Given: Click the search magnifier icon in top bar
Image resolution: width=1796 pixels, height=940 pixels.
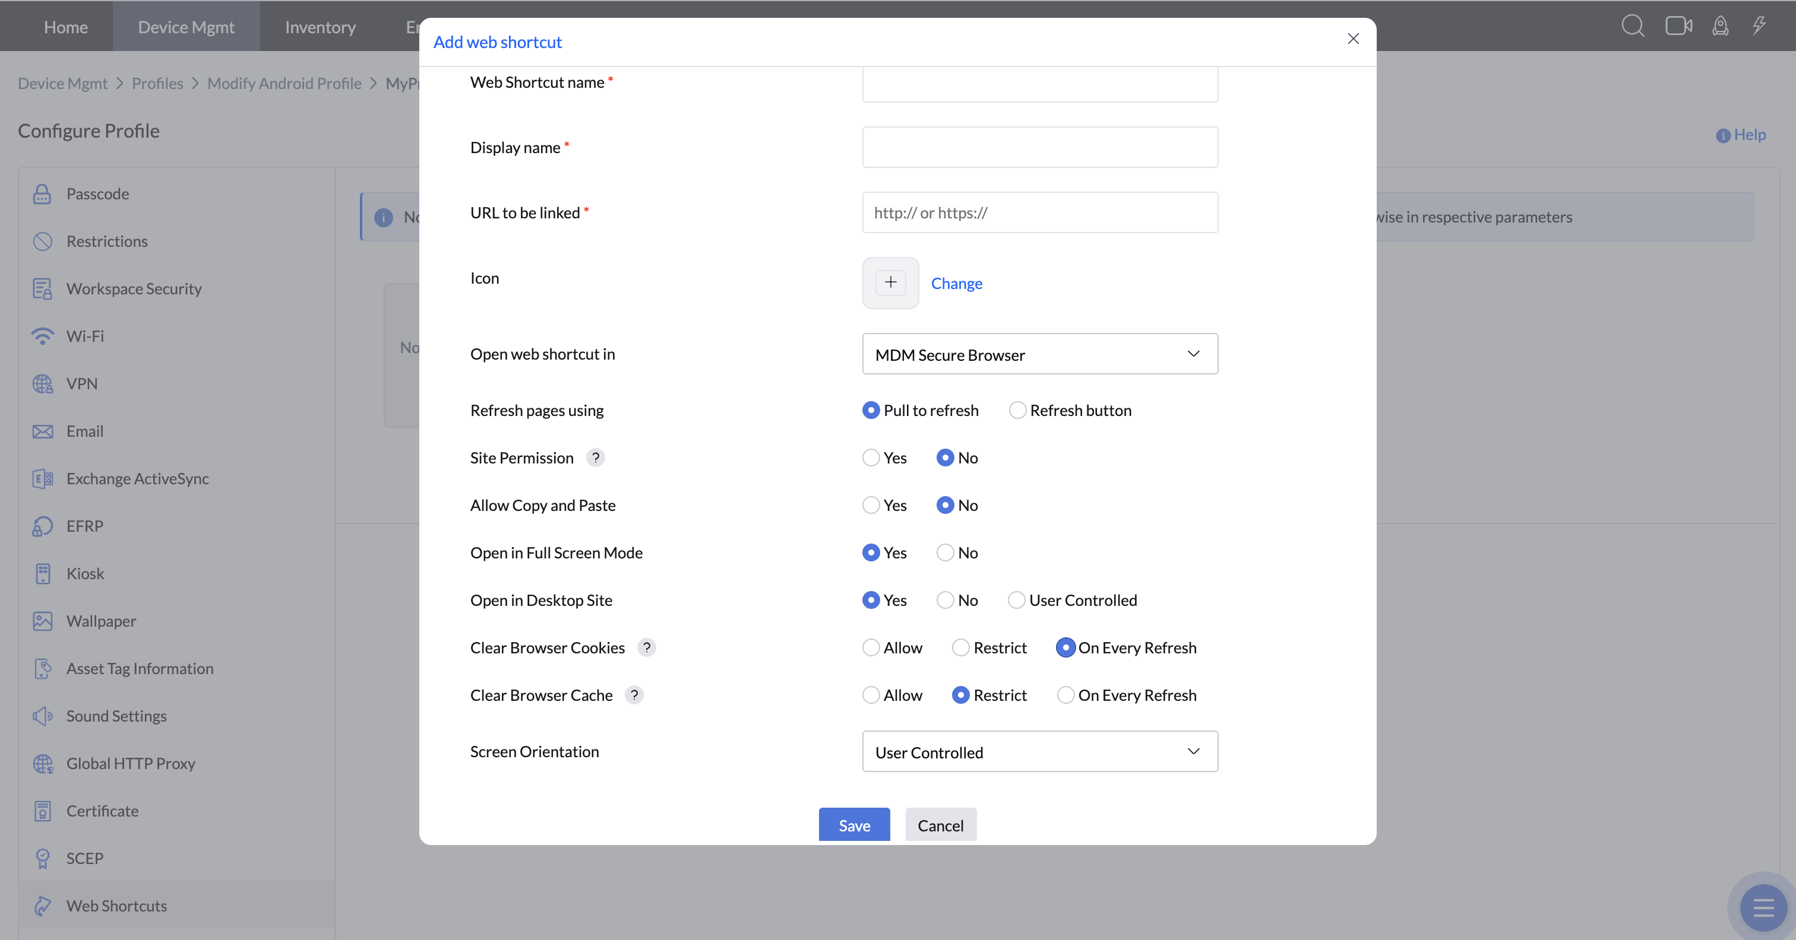Looking at the screenshot, I should point(1632,27).
